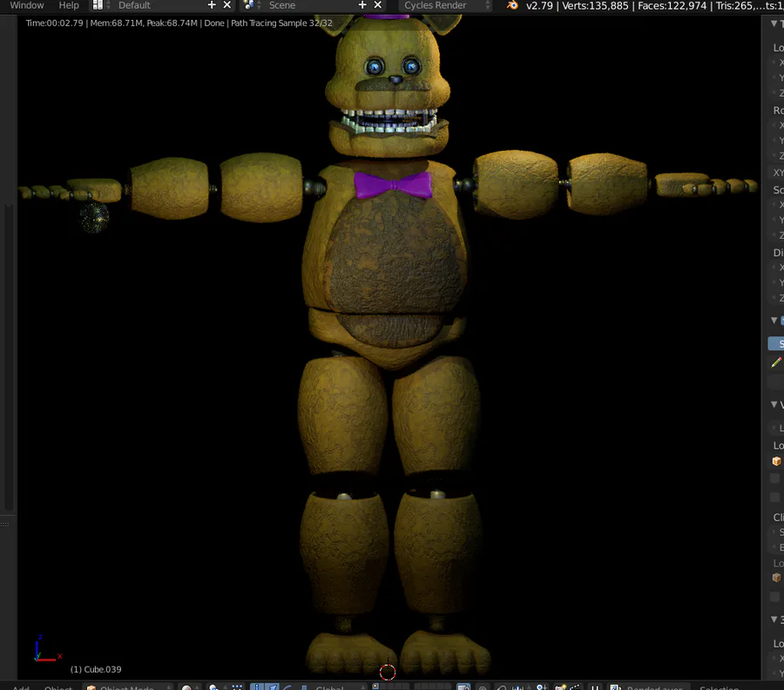
Task: Toggle the proportional editing circle icon
Action: click(483, 687)
